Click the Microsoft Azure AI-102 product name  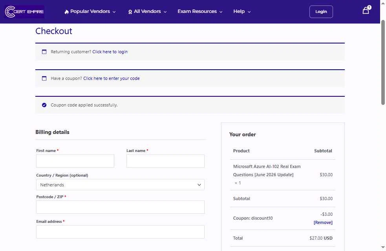[x=267, y=170]
